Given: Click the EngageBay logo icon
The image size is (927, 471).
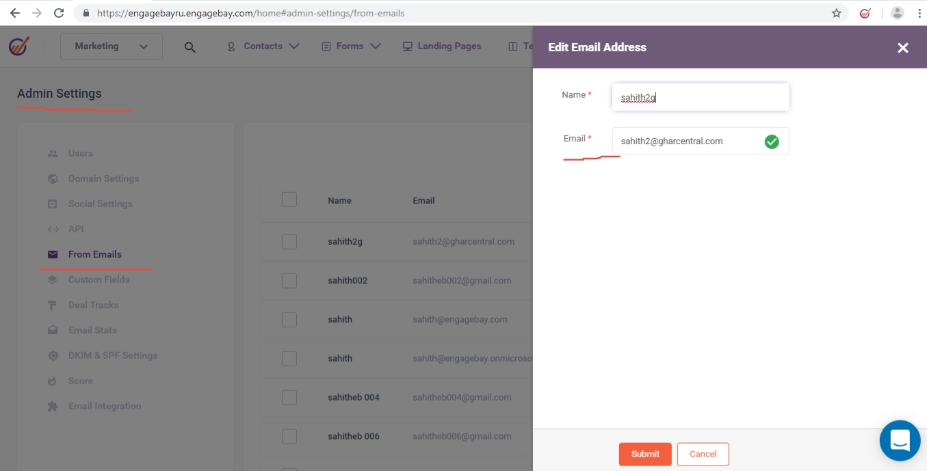Looking at the screenshot, I should (19, 46).
